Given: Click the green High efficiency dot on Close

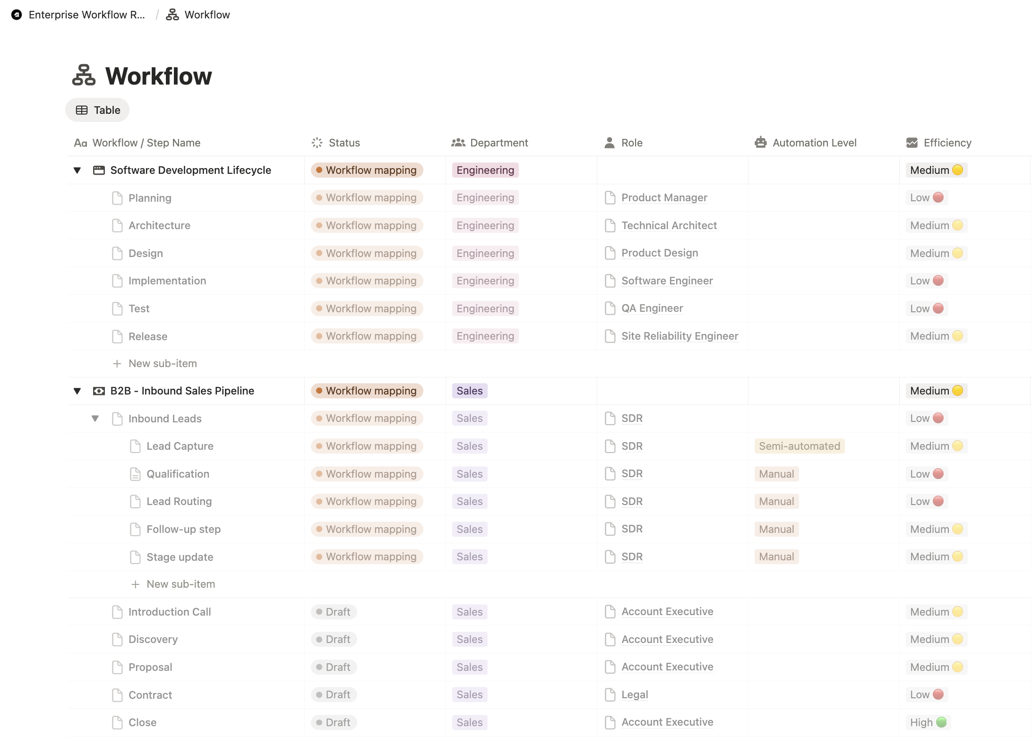Looking at the screenshot, I should [x=942, y=722].
